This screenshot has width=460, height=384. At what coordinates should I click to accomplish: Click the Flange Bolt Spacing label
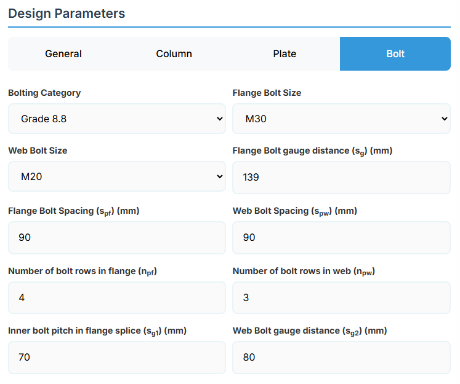click(x=73, y=211)
